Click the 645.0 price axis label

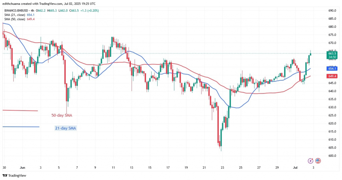tap(332, 83)
